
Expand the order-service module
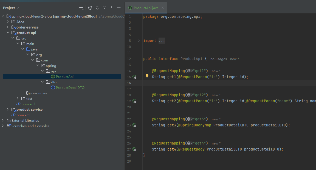8,27
